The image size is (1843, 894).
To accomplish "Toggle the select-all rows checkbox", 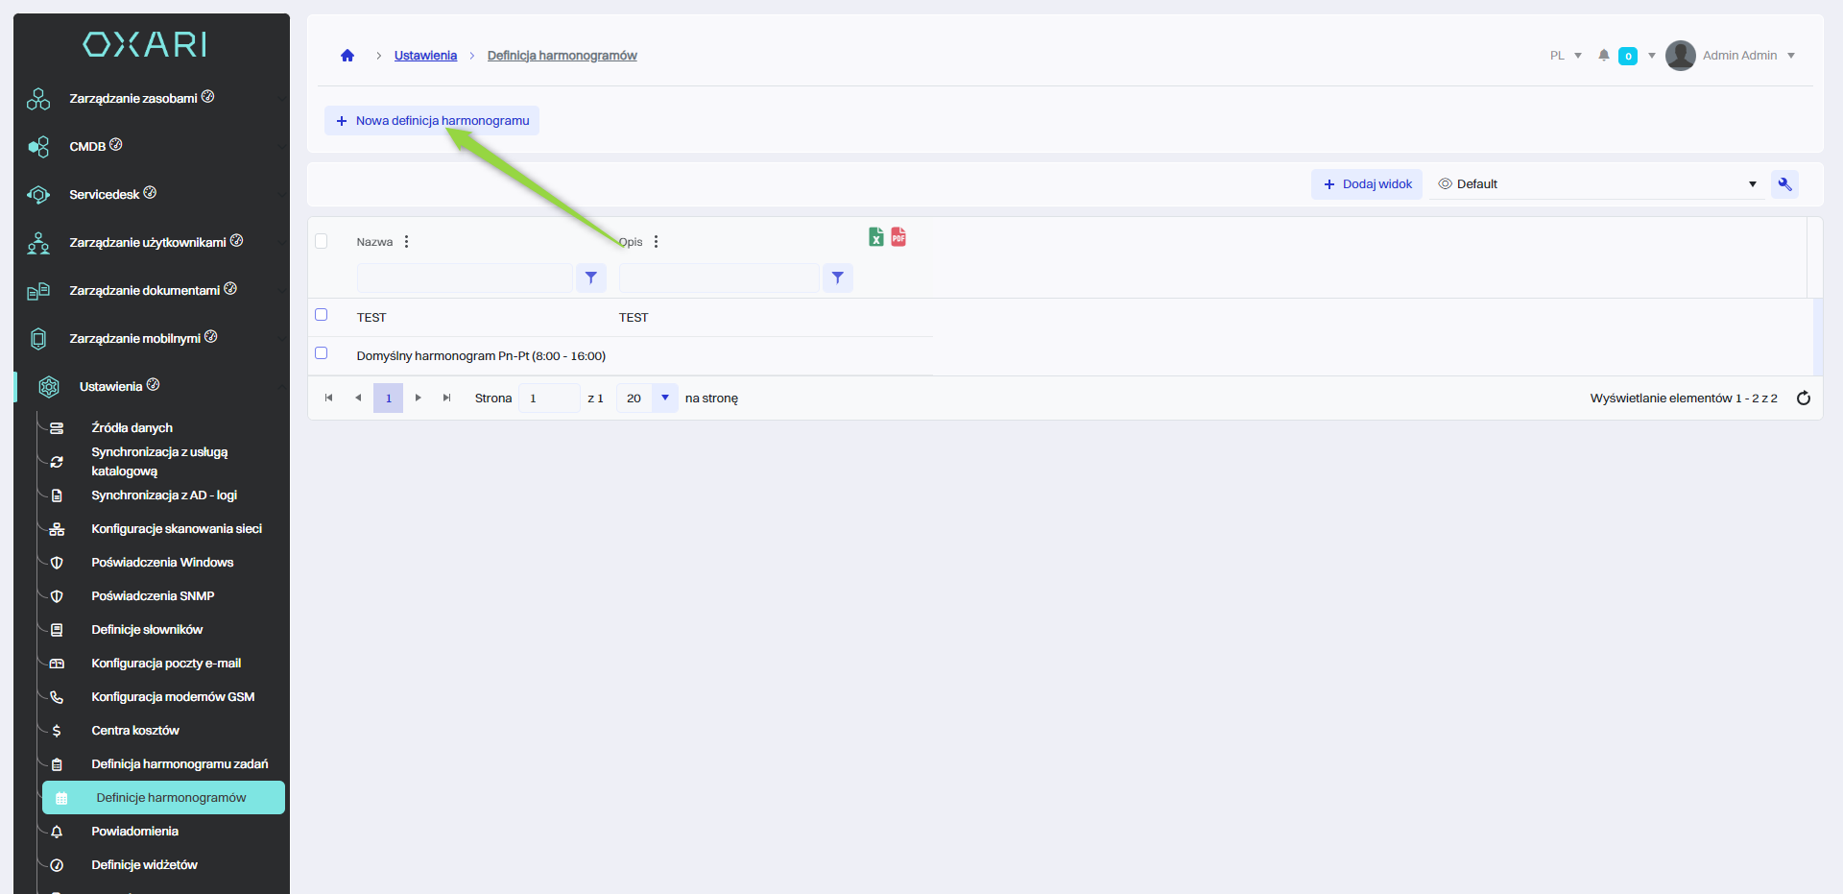I will coord(322,241).
